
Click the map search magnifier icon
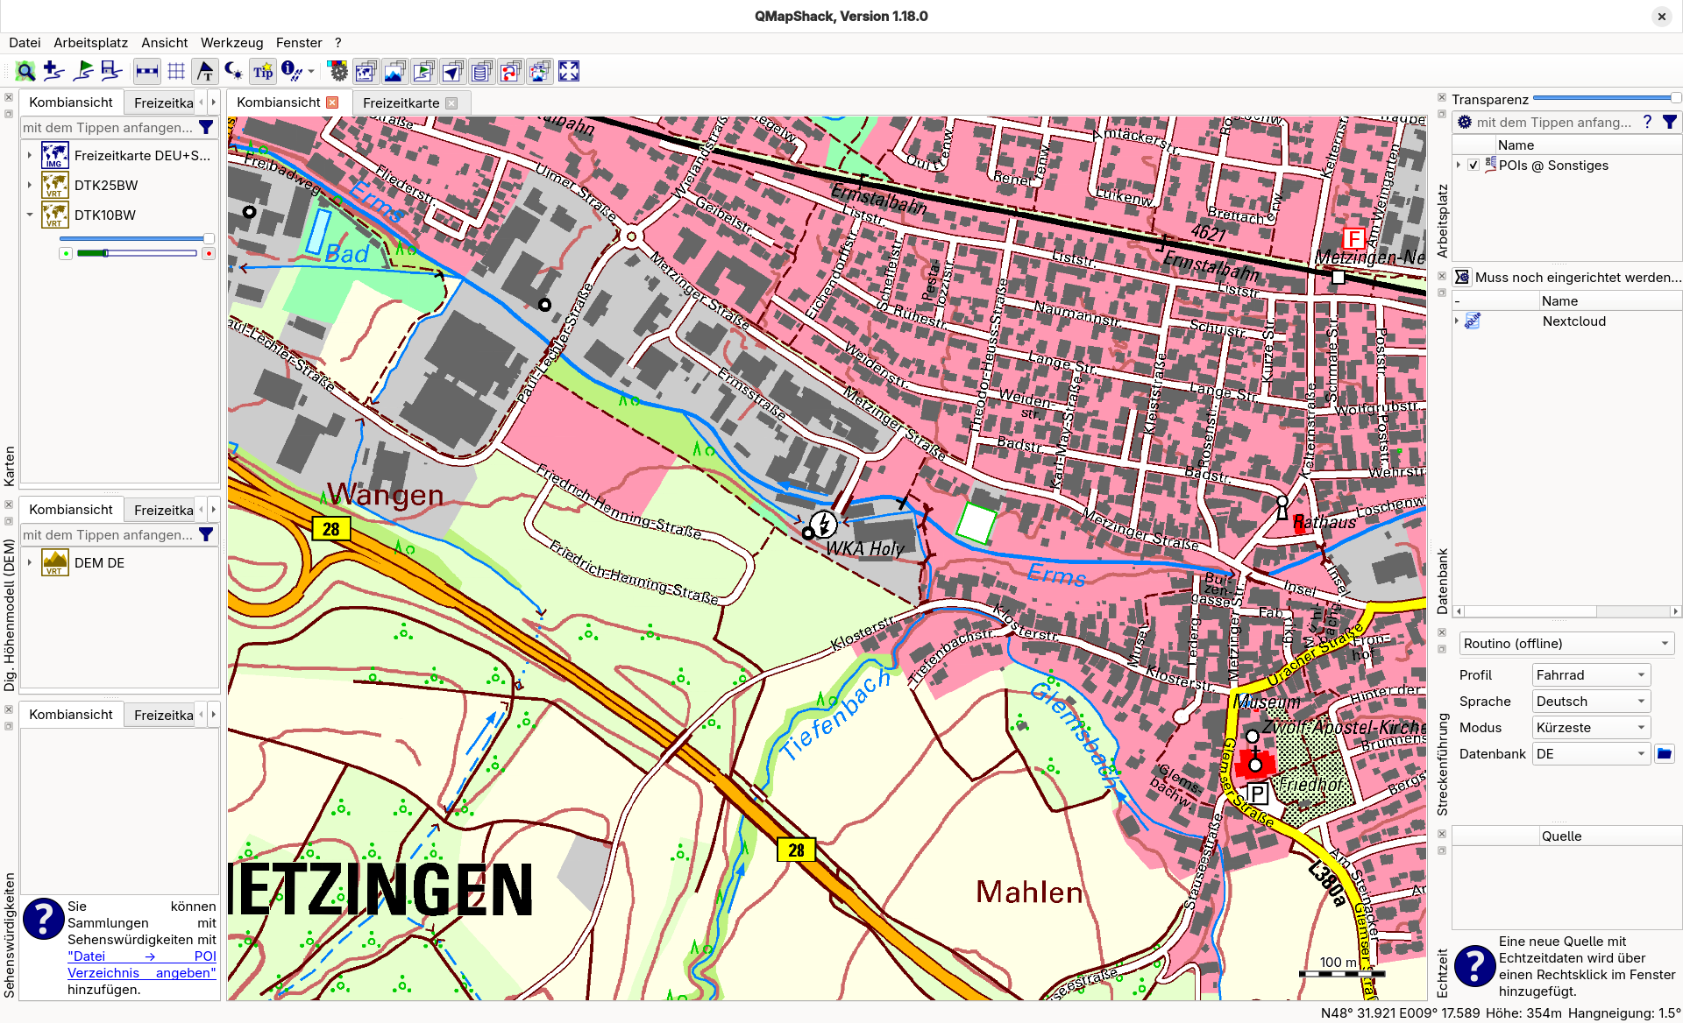(25, 72)
